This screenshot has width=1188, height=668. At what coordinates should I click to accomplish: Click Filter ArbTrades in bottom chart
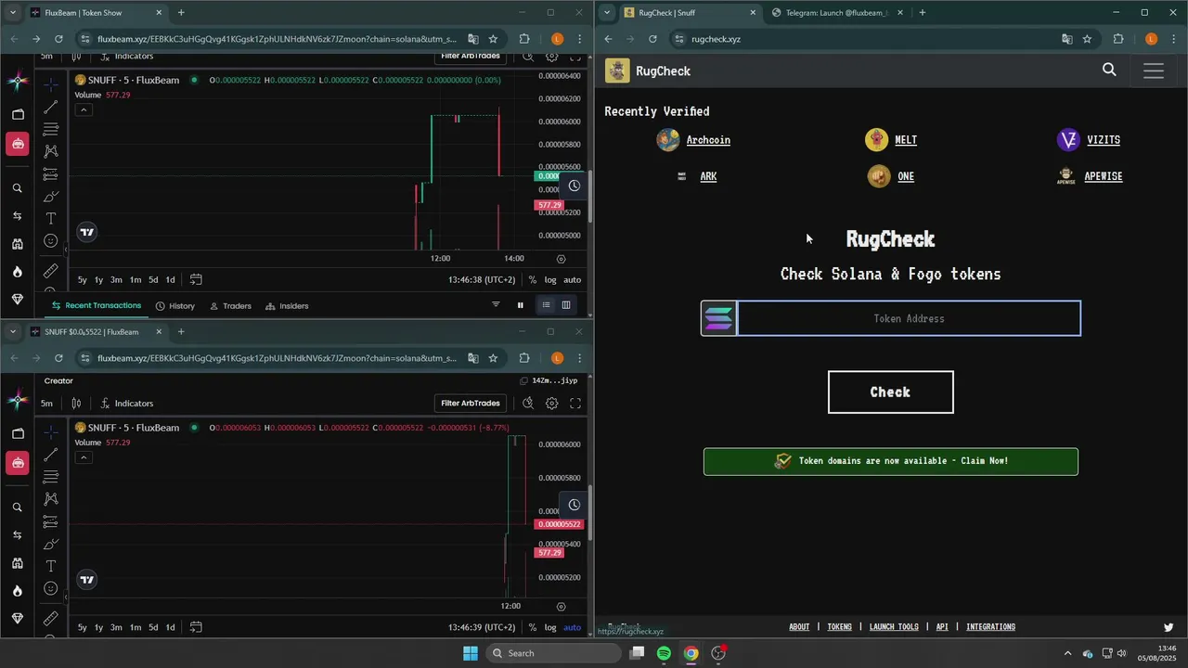471,403
